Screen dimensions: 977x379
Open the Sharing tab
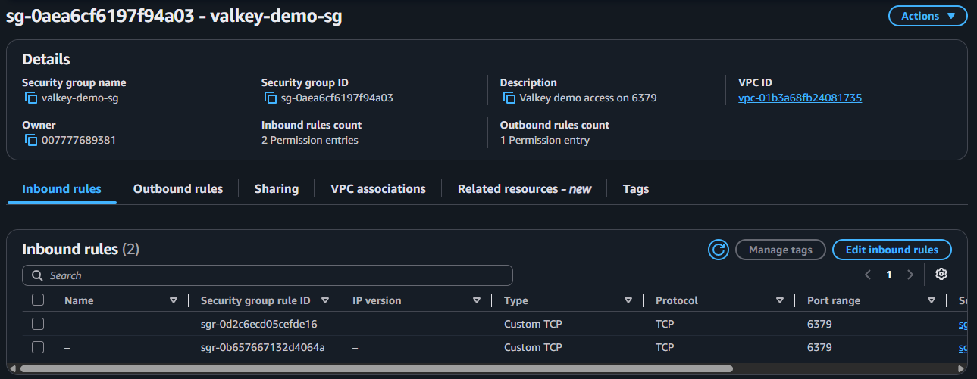pos(277,189)
